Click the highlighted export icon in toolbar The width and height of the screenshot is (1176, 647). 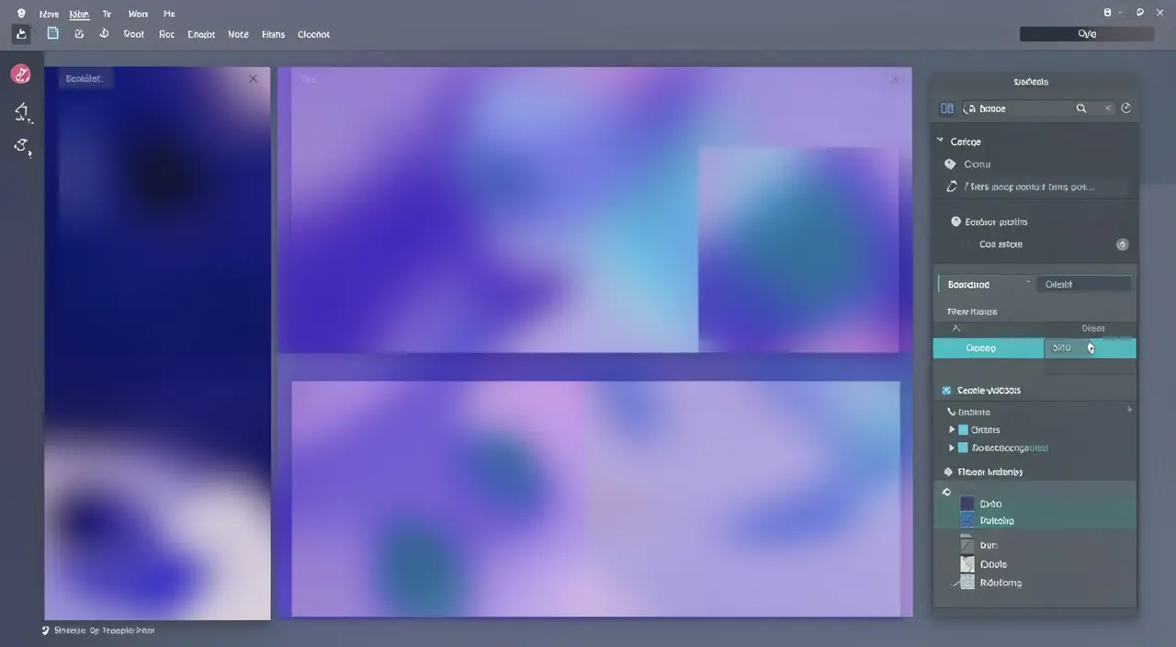pos(21,34)
